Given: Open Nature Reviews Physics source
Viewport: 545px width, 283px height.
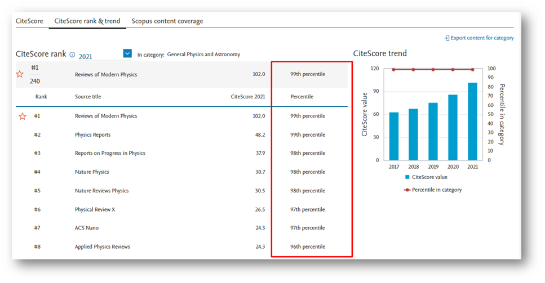Looking at the screenshot, I should pos(101,191).
